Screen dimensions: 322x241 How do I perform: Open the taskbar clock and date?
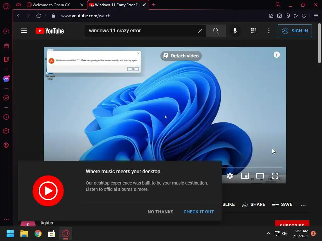tap(300, 233)
